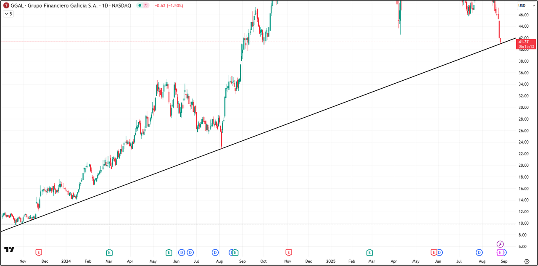Screen dimensions: 538x266
Task: Click the 30.00 price axis label
Action: pos(524,108)
